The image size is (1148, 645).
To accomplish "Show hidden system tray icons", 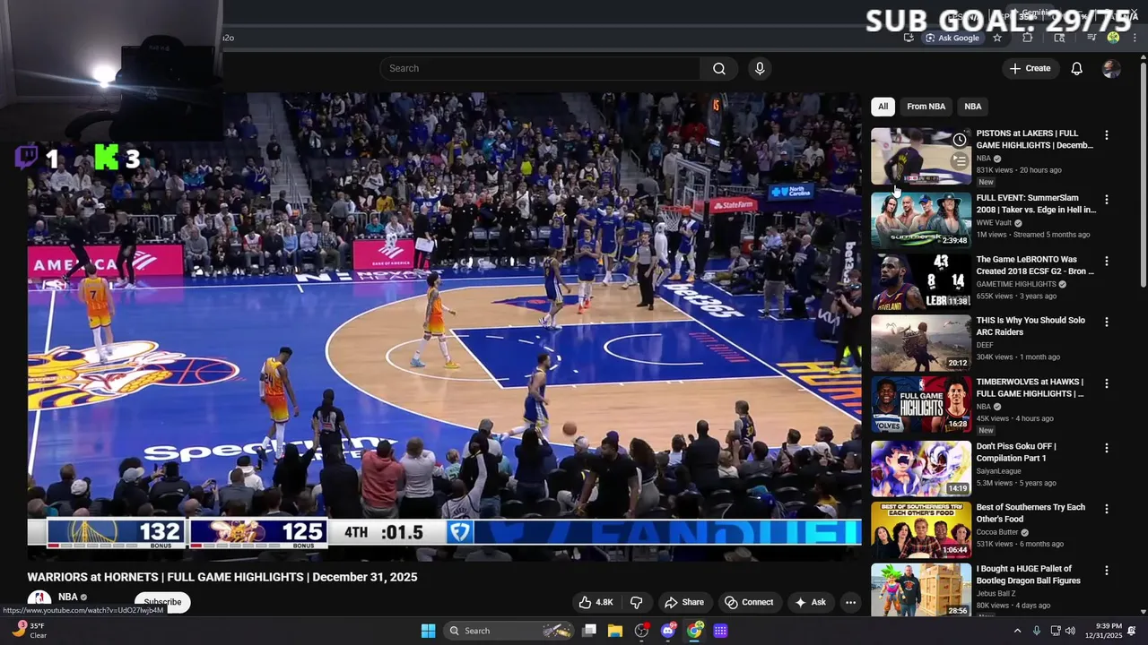I will 1017,631.
